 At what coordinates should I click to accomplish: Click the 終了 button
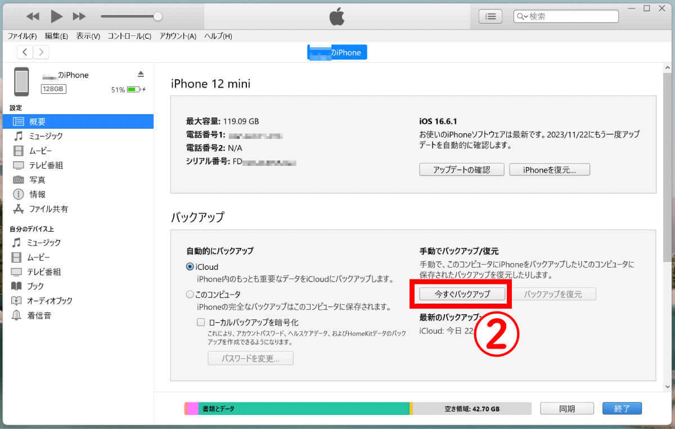[622, 409]
